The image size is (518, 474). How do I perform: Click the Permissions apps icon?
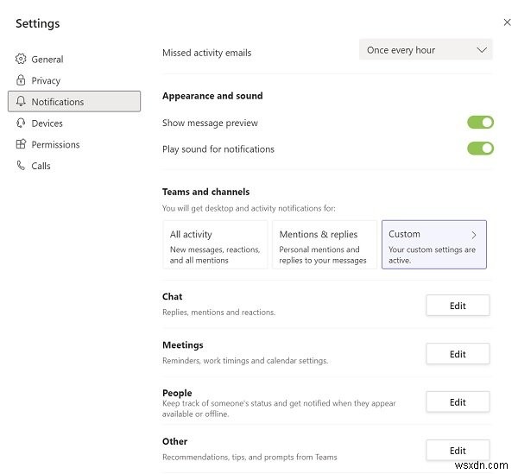[21, 144]
